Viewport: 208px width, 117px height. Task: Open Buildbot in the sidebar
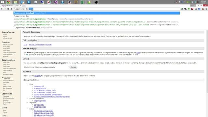[6, 100]
